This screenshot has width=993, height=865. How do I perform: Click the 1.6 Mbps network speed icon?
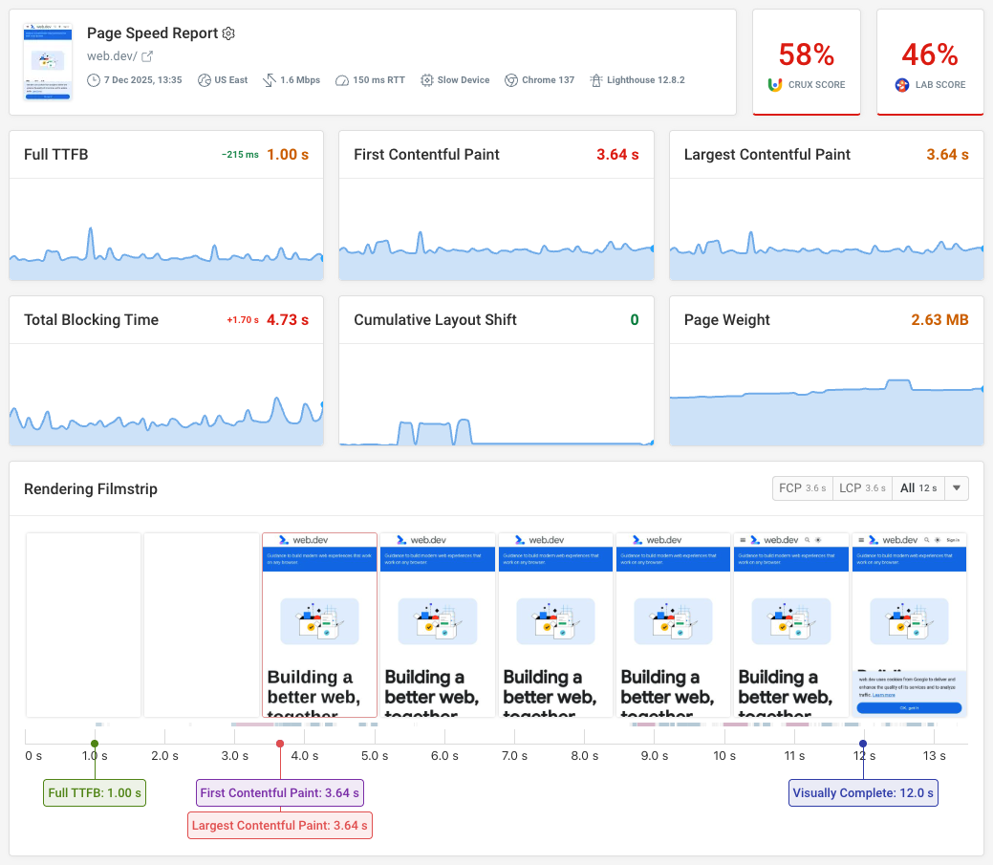coord(270,79)
